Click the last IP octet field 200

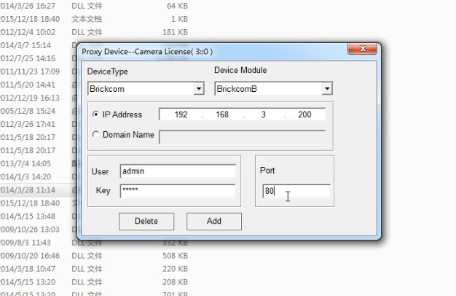click(x=304, y=114)
